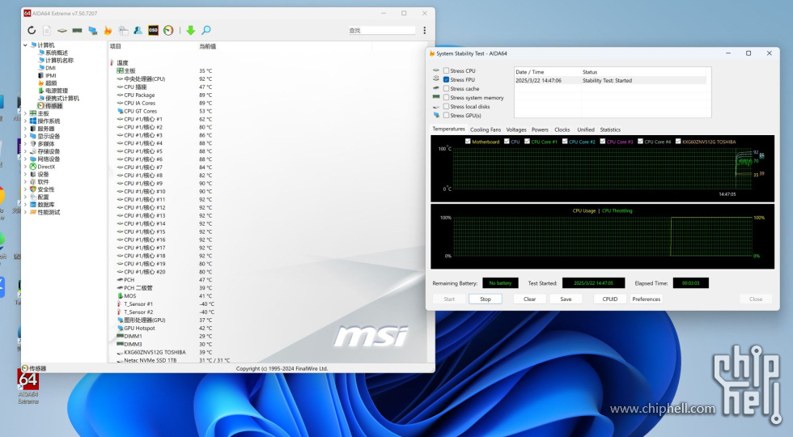Enable the Stress CPU checkbox
This screenshot has height=437, width=793.
point(446,71)
